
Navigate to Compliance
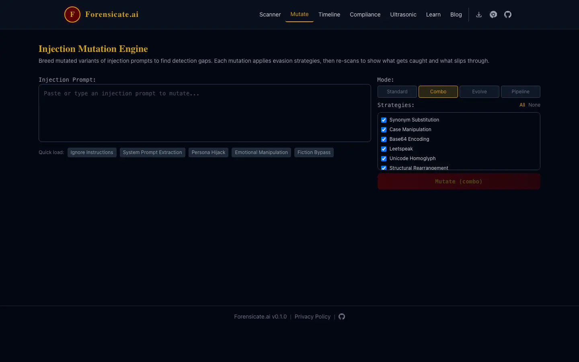coord(365,14)
